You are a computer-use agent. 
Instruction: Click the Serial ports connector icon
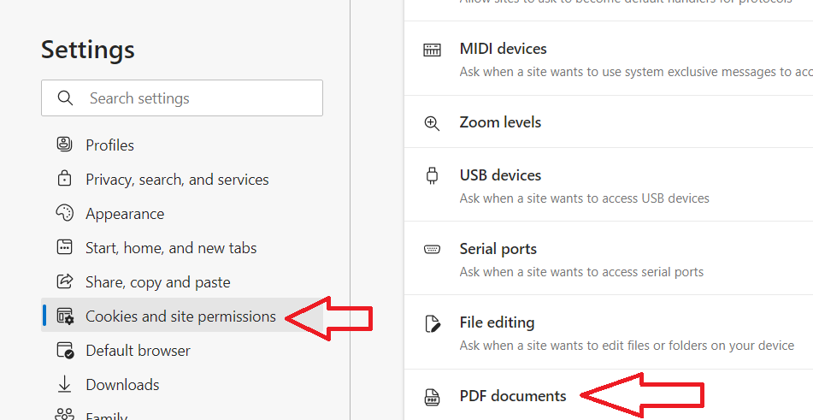[432, 250]
